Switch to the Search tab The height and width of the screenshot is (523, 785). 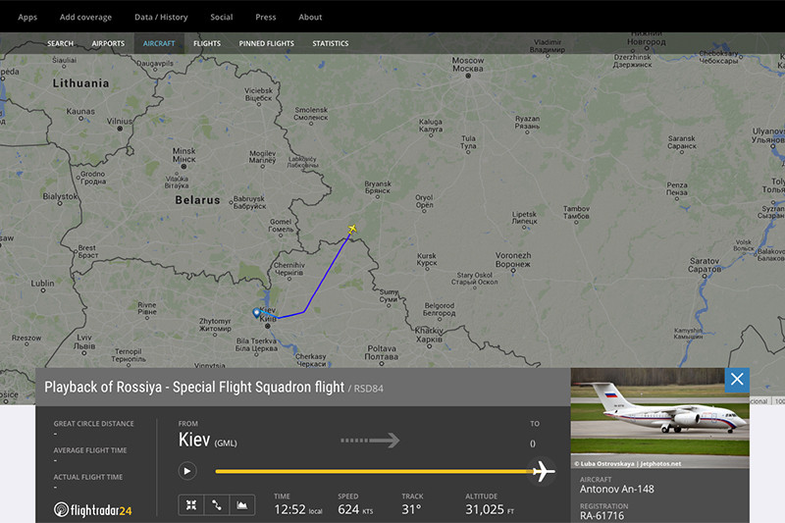(60, 43)
